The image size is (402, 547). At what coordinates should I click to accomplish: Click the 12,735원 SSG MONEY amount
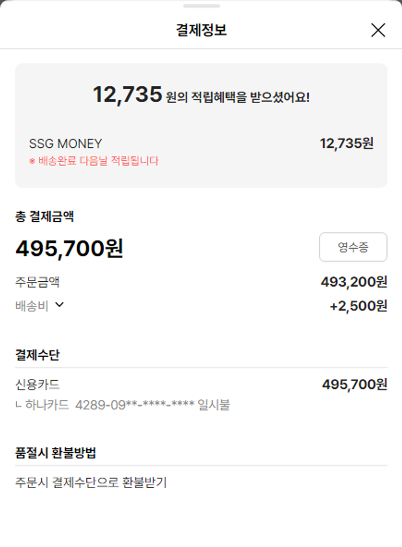click(x=346, y=144)
